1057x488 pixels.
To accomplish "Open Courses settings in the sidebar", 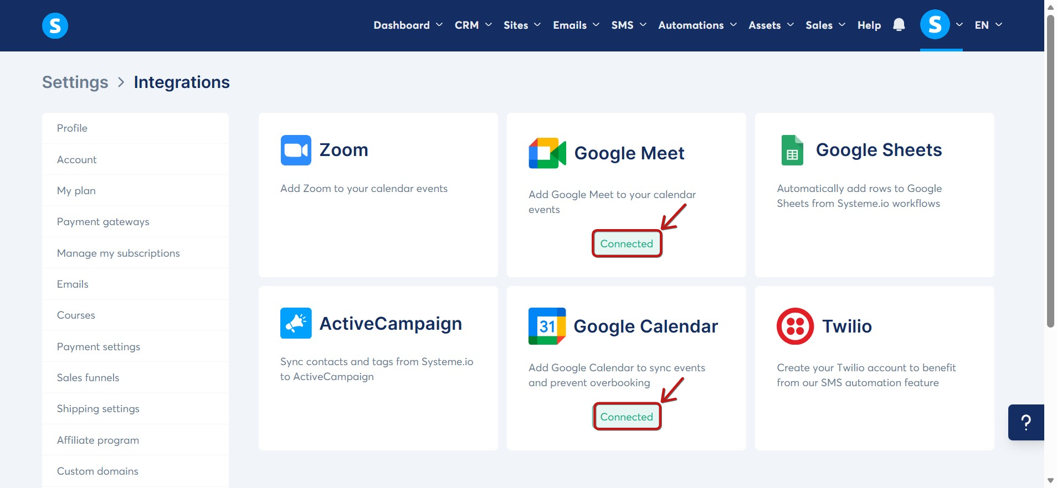I will (135, 315).
